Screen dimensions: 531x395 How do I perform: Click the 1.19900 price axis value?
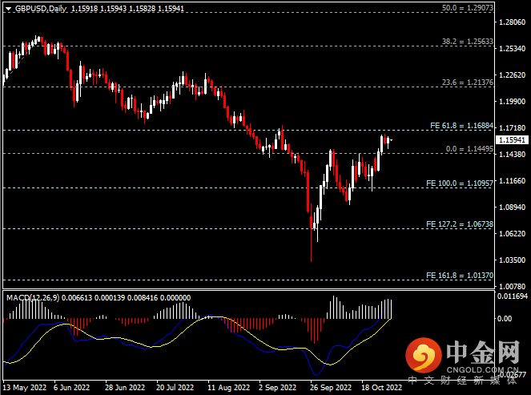coord(513,102)
